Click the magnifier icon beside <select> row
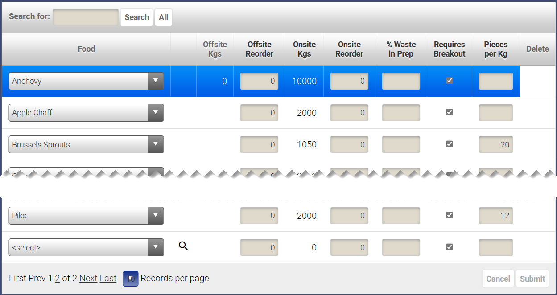The width and height of the screenshot is (557, 295). click(x=183, y=246)
